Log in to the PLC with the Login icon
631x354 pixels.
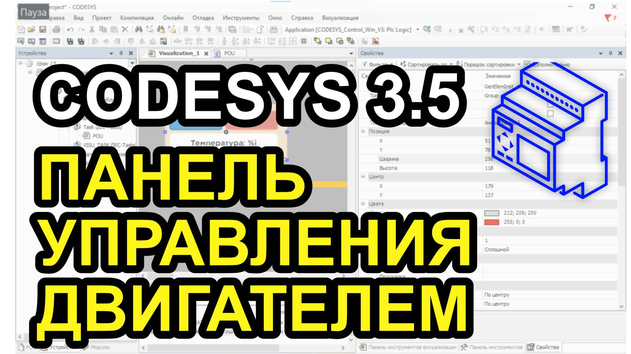click(x=427, y=30)
